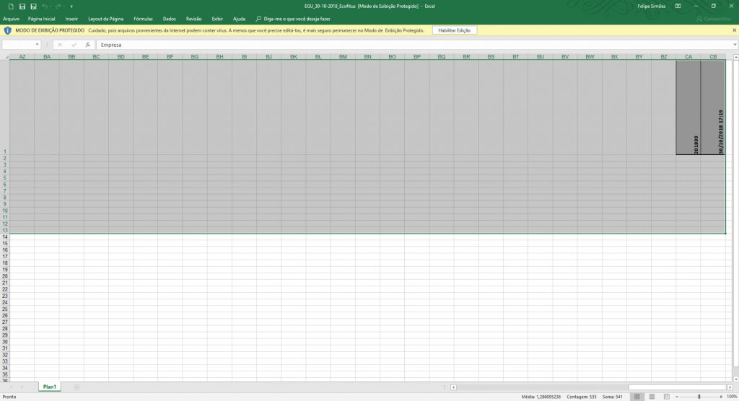Click the cell containing 201809
Viewport: 739px width, 401px height.
688,107
